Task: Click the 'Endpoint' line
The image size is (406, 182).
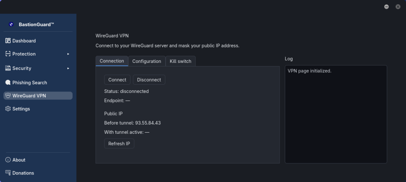Action: tap(117, 100)
